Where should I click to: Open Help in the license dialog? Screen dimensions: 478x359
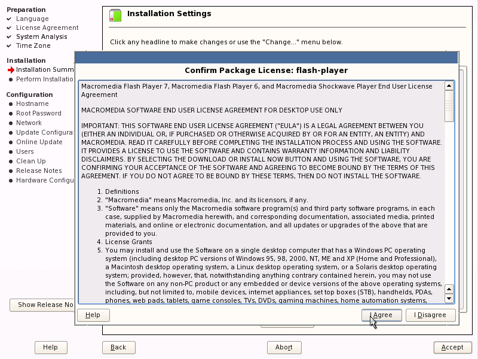(93, 315)
